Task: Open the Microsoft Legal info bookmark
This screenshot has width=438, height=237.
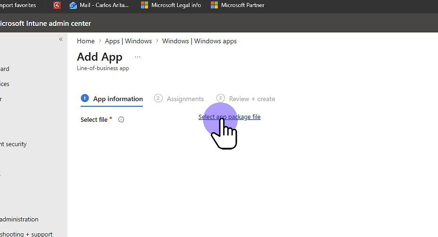Action: click(x=171, y=5)
